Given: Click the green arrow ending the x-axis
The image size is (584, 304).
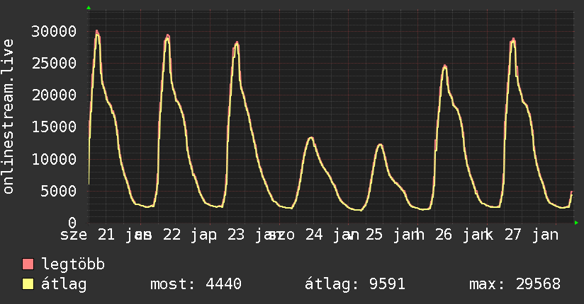Looking at the screenshot, I should tap(576, 223).
